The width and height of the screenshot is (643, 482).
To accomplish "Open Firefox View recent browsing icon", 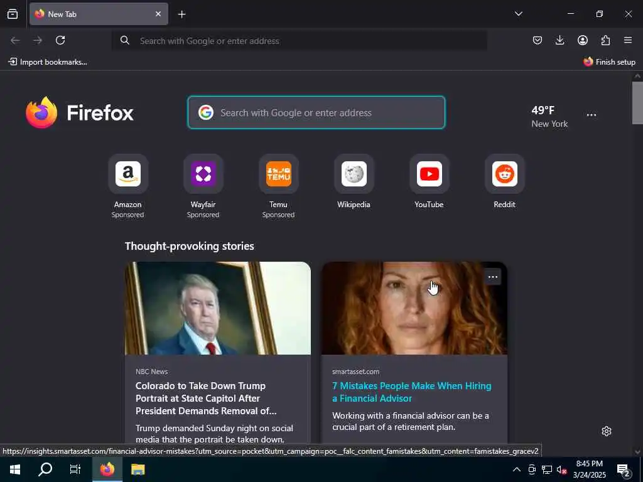I will tap(13, 14).
